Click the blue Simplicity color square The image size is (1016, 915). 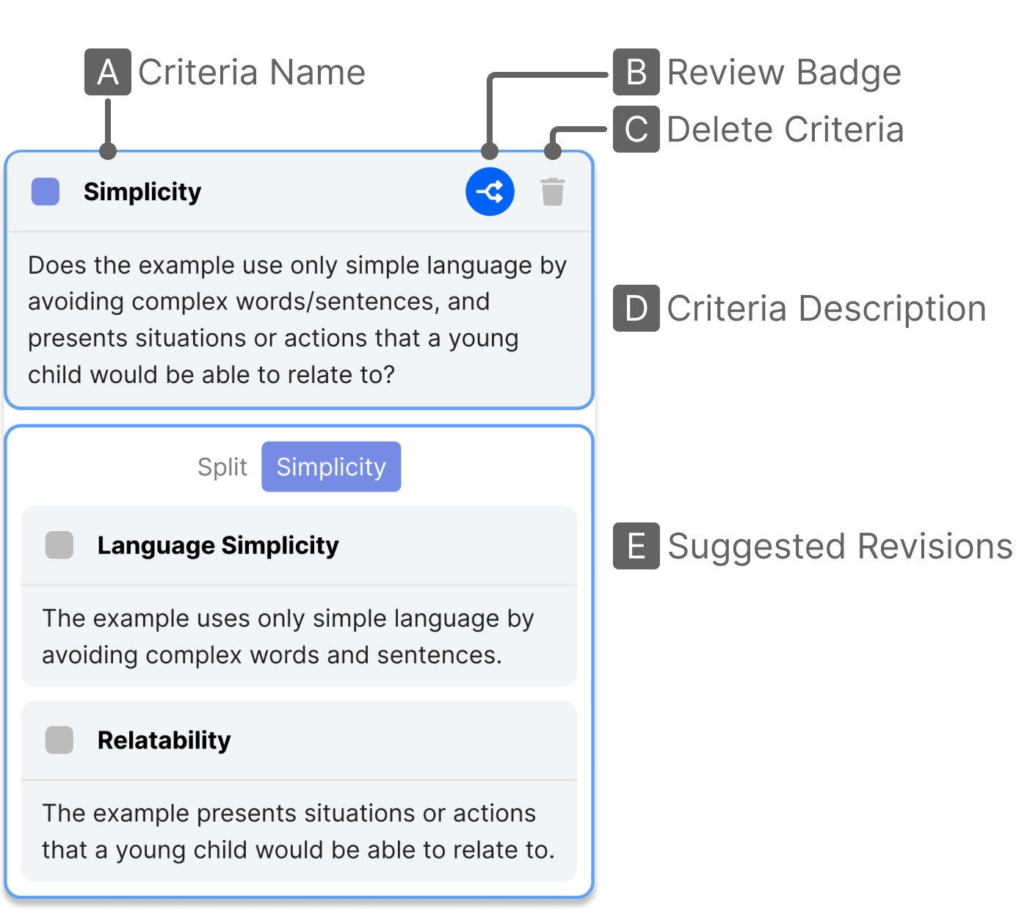(x=46, y=192)
